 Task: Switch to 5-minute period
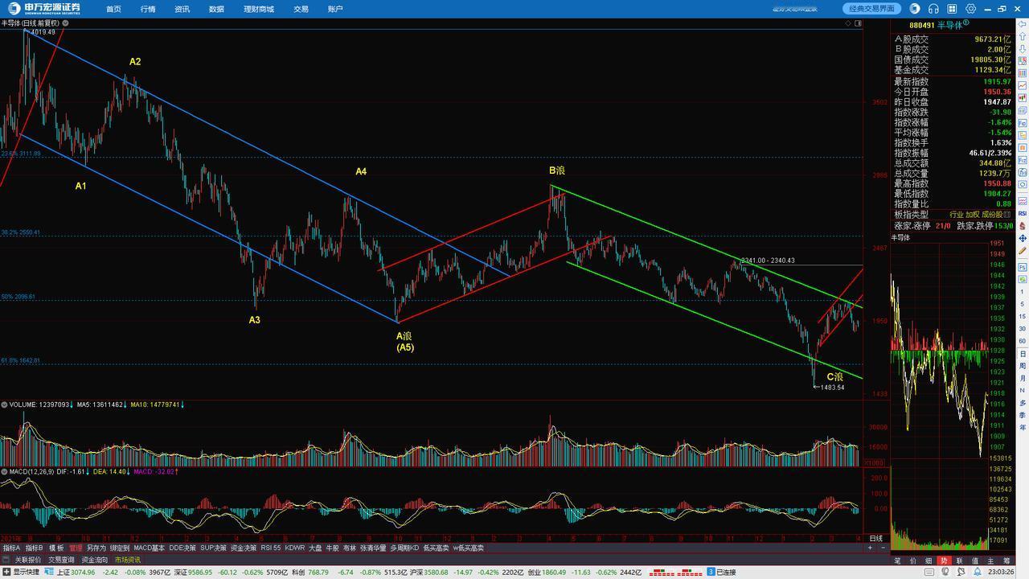coord(1022,302)
